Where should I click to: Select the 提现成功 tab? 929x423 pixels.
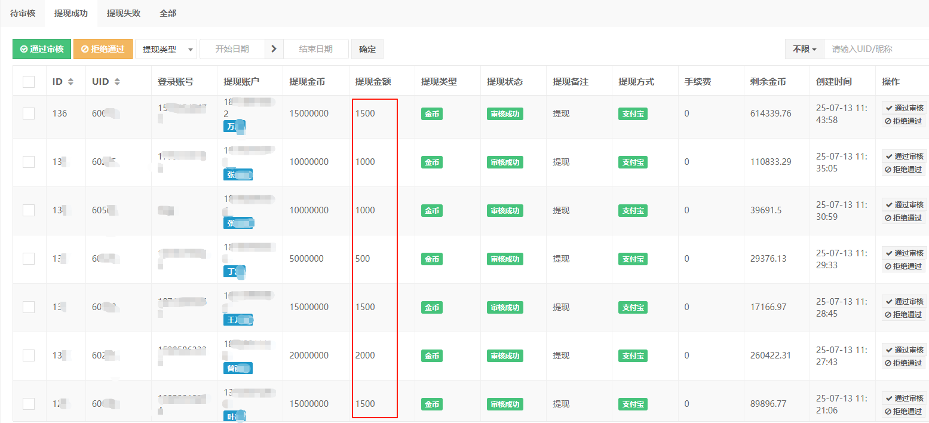tap(71, 13)
